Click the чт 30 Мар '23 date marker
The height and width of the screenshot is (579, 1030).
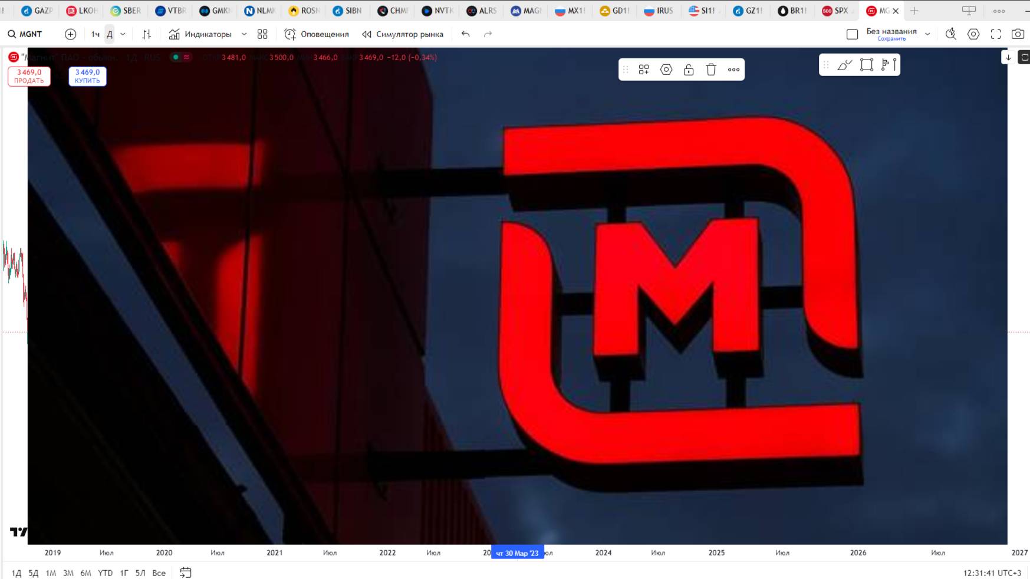pyautogui.click(x=518, y=553)
